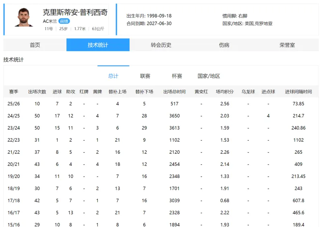The image size is (322, 227).
Task: Click the 前锋 position badge
Action: pyautogui.click(x=64, y=21)
